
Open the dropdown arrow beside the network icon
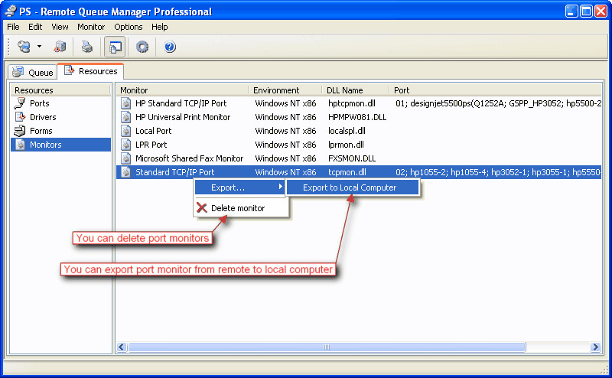tap(39, 47)
